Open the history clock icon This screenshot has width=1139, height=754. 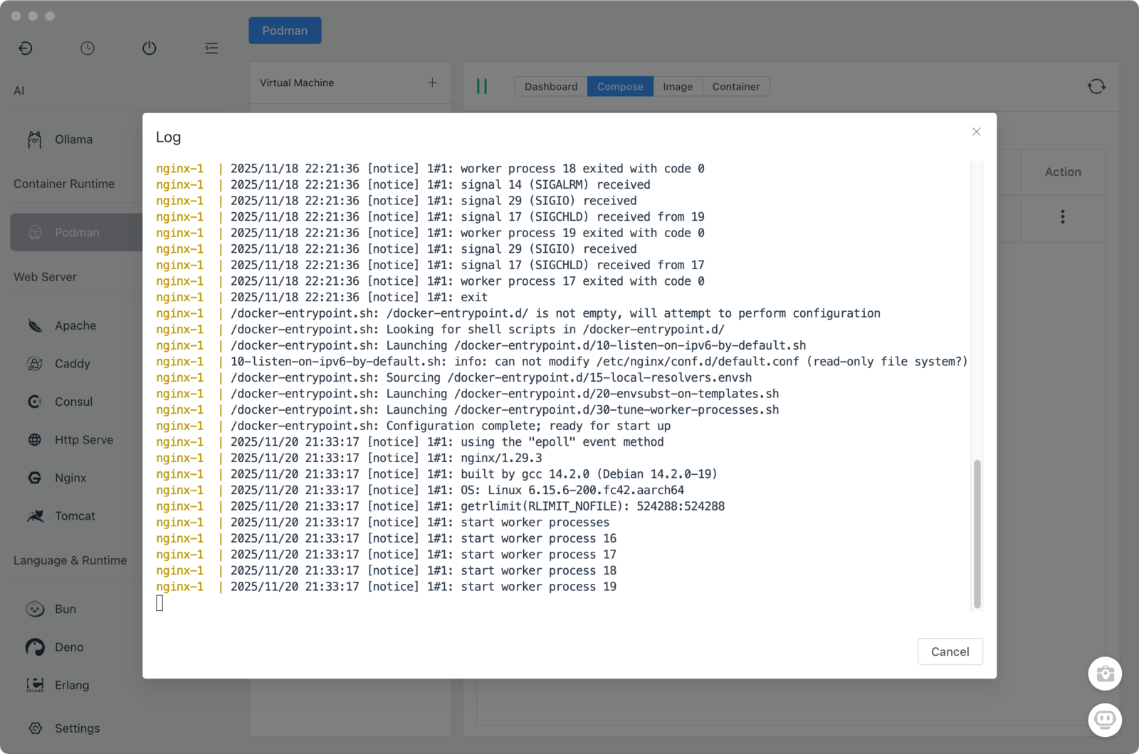click(88, 48)
